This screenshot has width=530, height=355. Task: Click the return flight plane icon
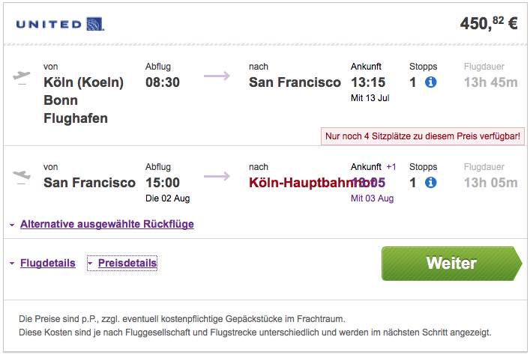[x=22, y=177]
